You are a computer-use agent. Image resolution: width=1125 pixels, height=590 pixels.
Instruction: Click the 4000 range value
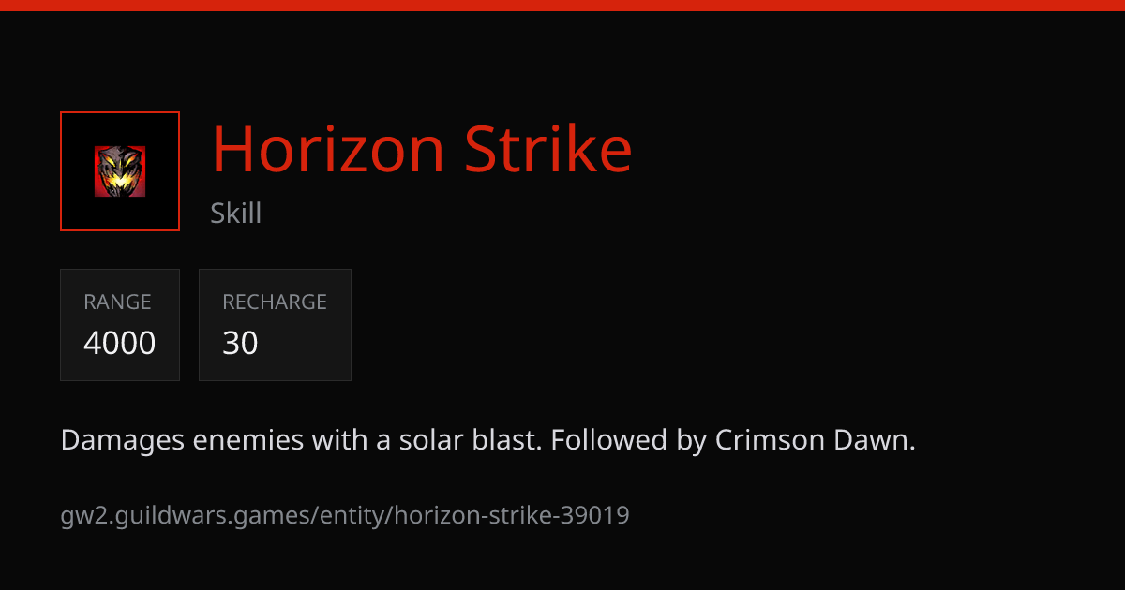(x=119, y=343)
